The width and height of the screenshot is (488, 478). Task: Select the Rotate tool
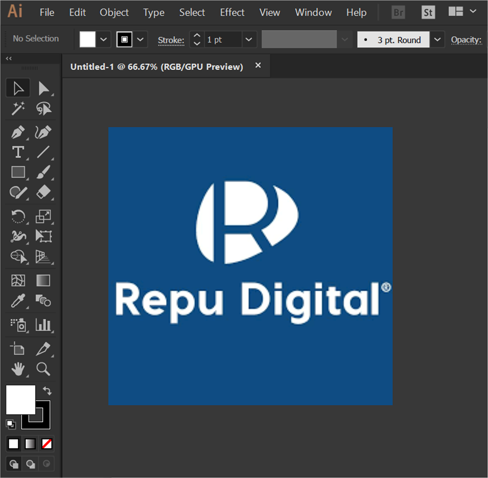pyautogui.click(x=18, y=216)
